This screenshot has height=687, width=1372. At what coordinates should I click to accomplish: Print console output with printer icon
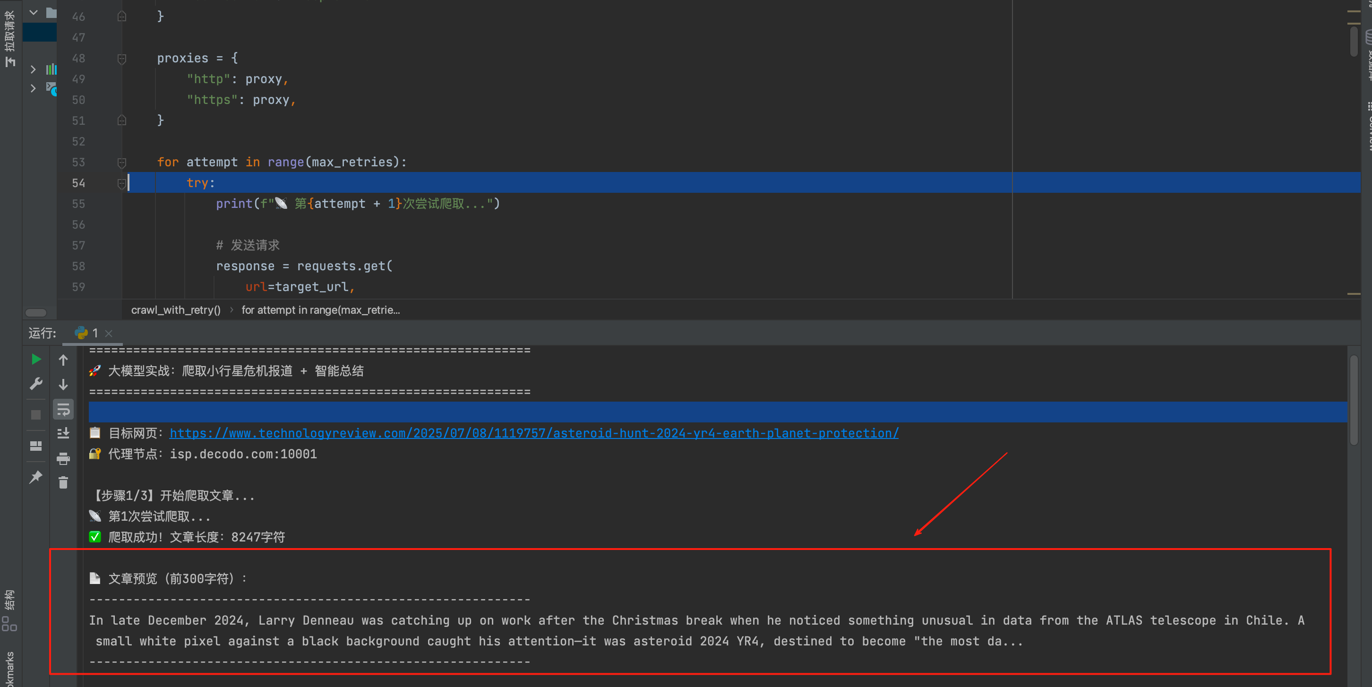tap(63, 458)
